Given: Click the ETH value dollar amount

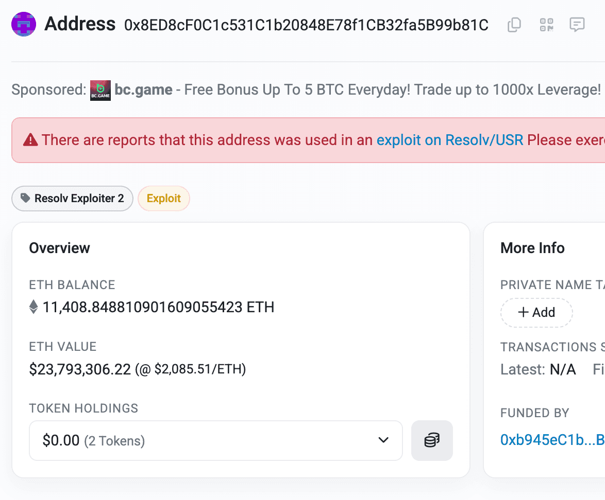Looking at the screenshot, I should (80, 369).
